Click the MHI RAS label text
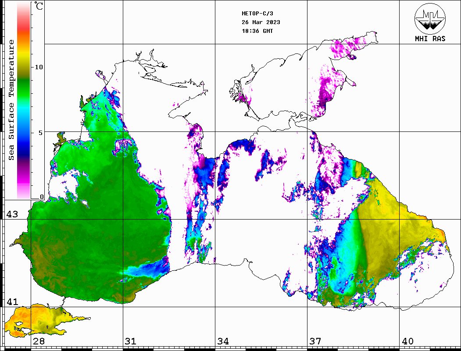Screen dimensions: 461x351 (430, 39)
